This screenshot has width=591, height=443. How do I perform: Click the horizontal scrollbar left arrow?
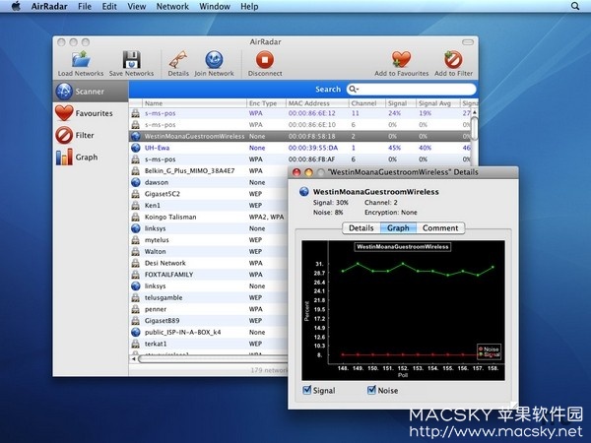[133, 359]
